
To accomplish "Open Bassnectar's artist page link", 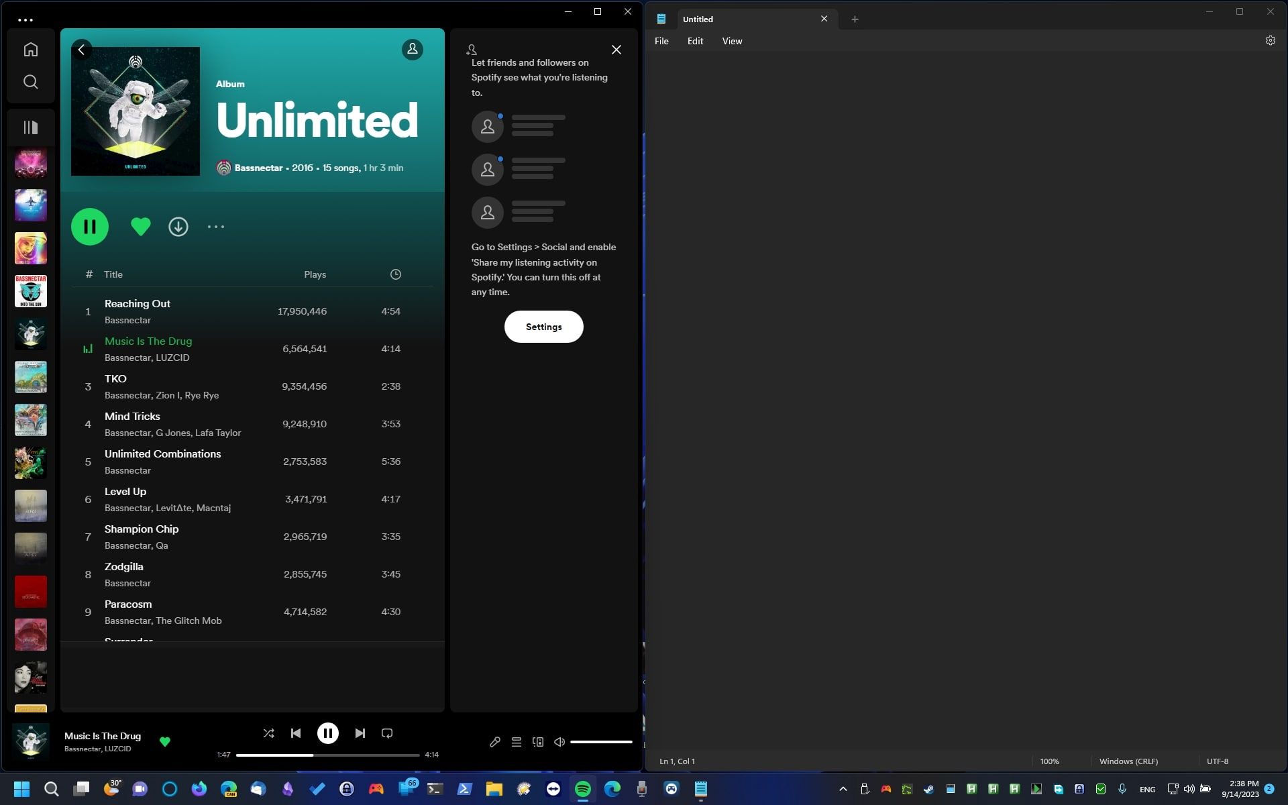I will 258,168.
